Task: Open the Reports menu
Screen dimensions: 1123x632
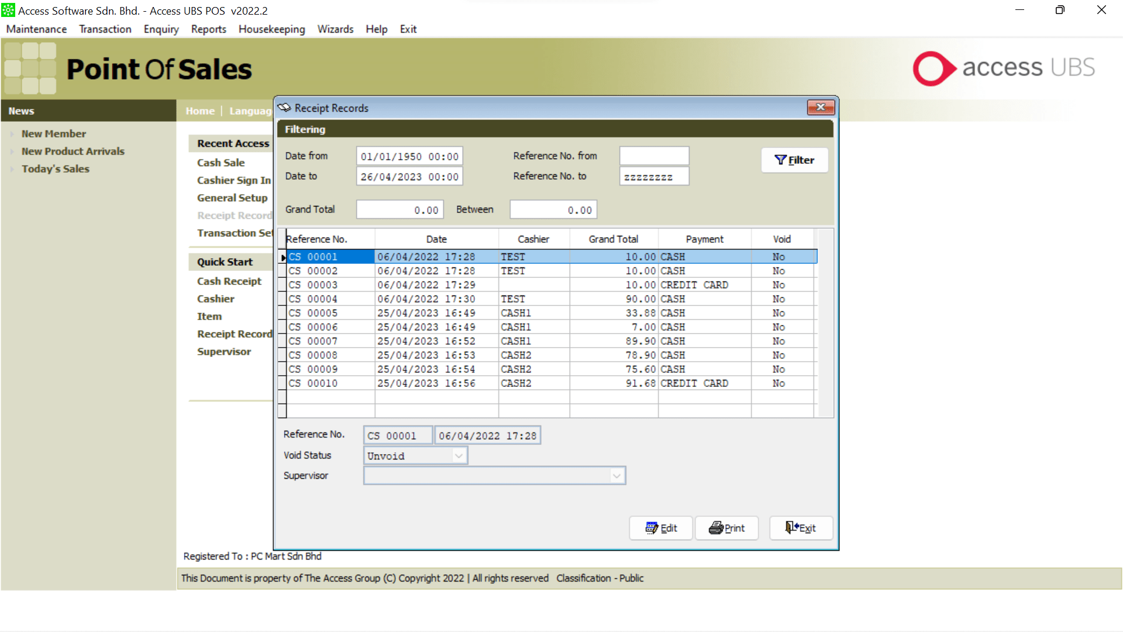Action: click(x=208, y=29)
